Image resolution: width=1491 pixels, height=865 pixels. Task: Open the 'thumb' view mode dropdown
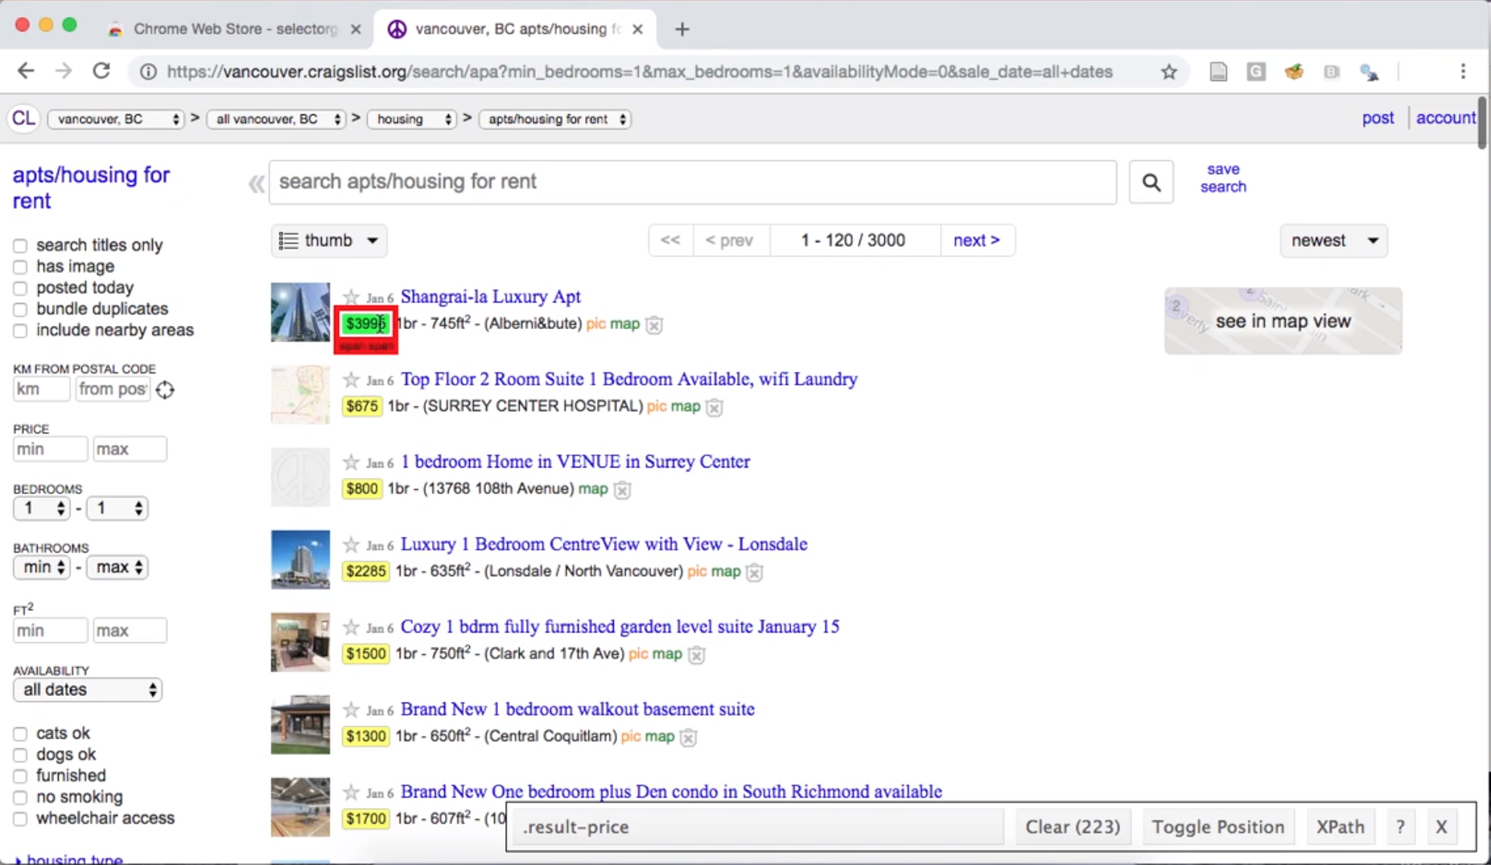click(x=328, y=241)
